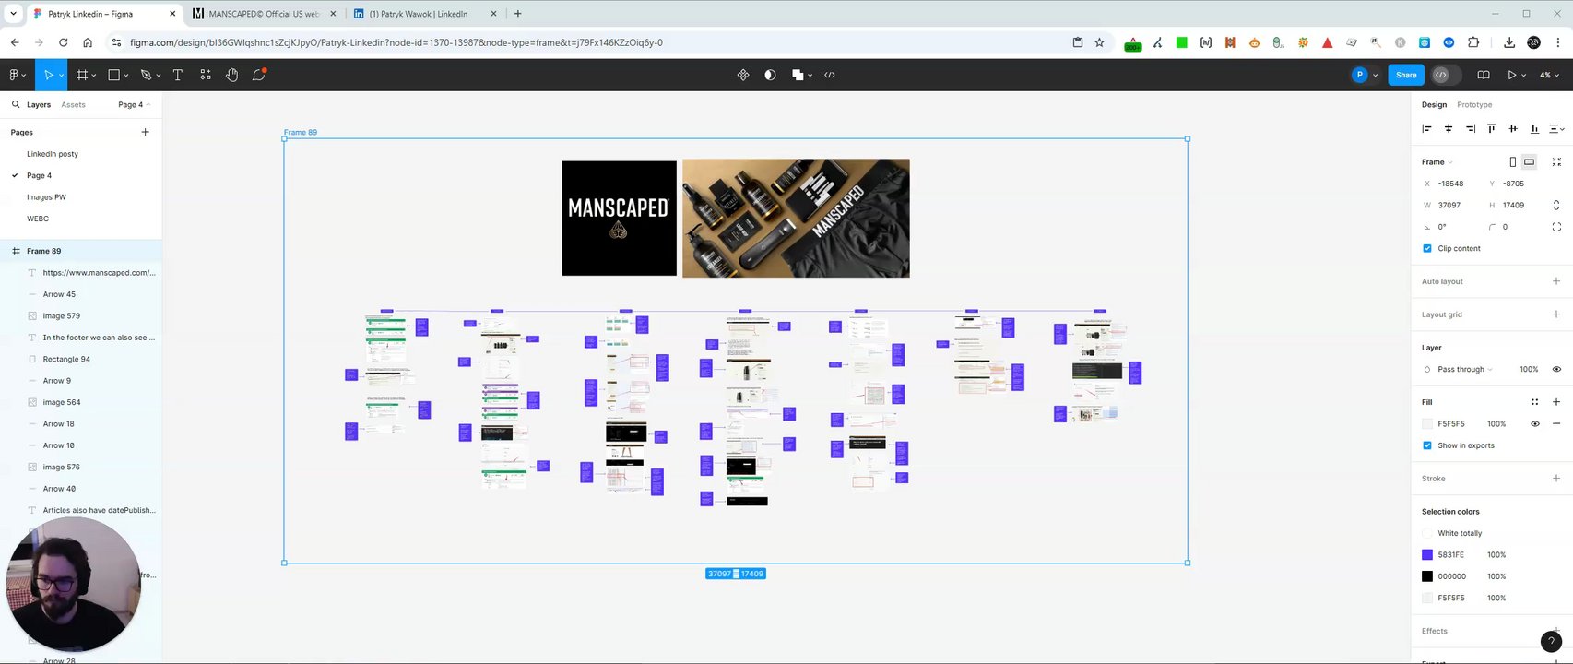
Task: Toggle layer visibility eye in Layer section
Action: [x=1556, y=369]
